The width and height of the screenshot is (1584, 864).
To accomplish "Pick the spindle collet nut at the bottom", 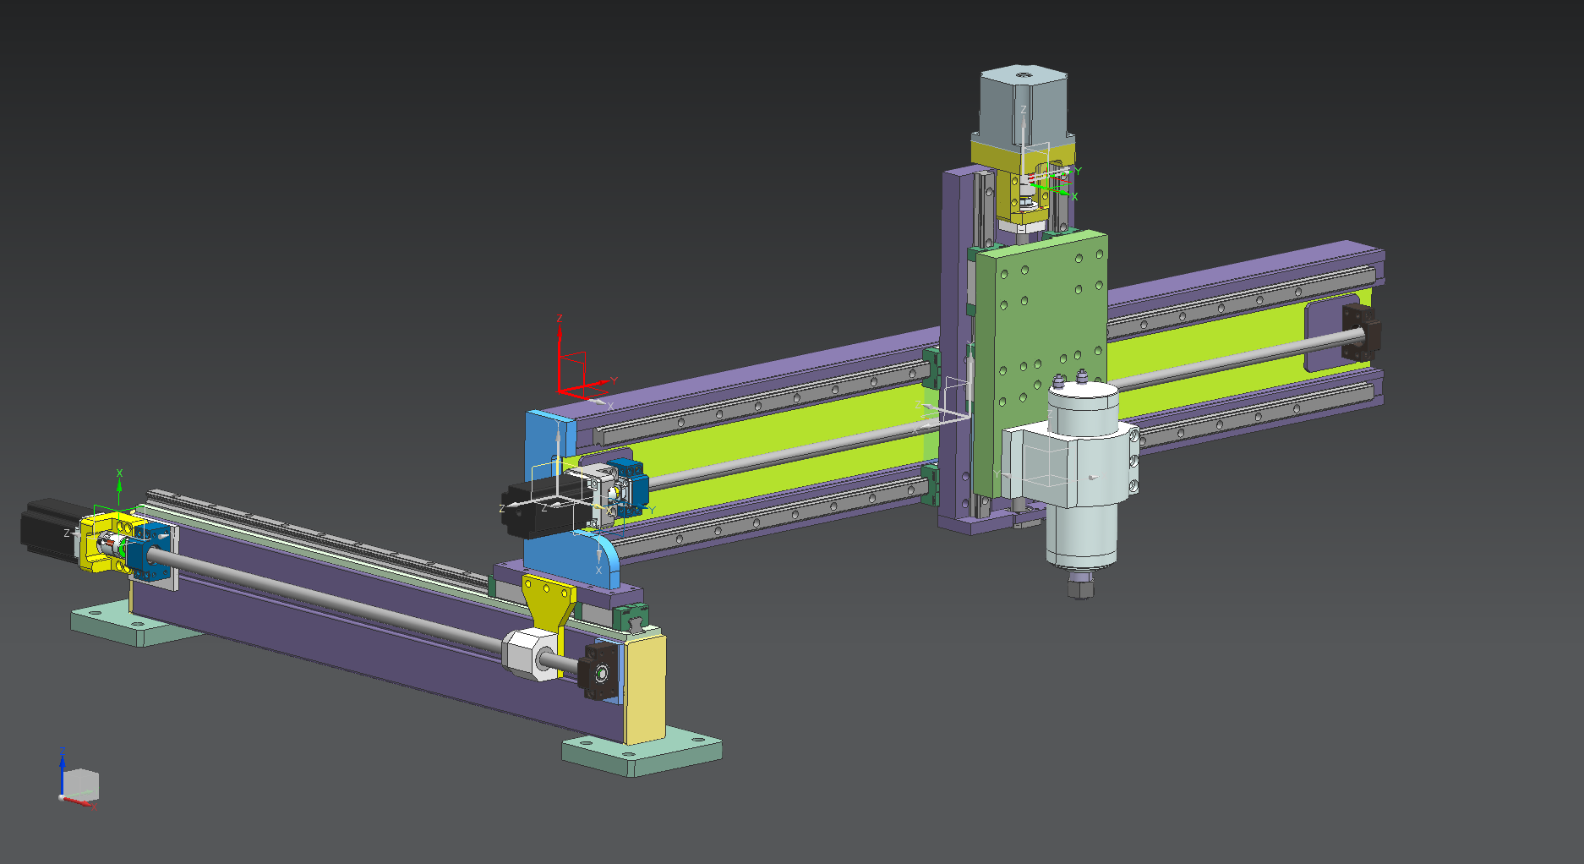I will (x=1081, y=585).
